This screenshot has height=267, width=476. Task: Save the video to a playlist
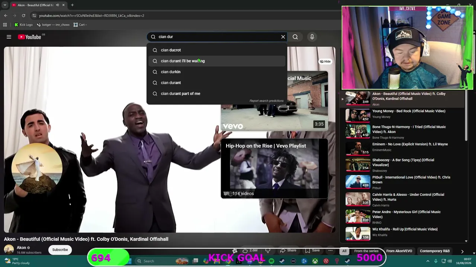[312, 250]
